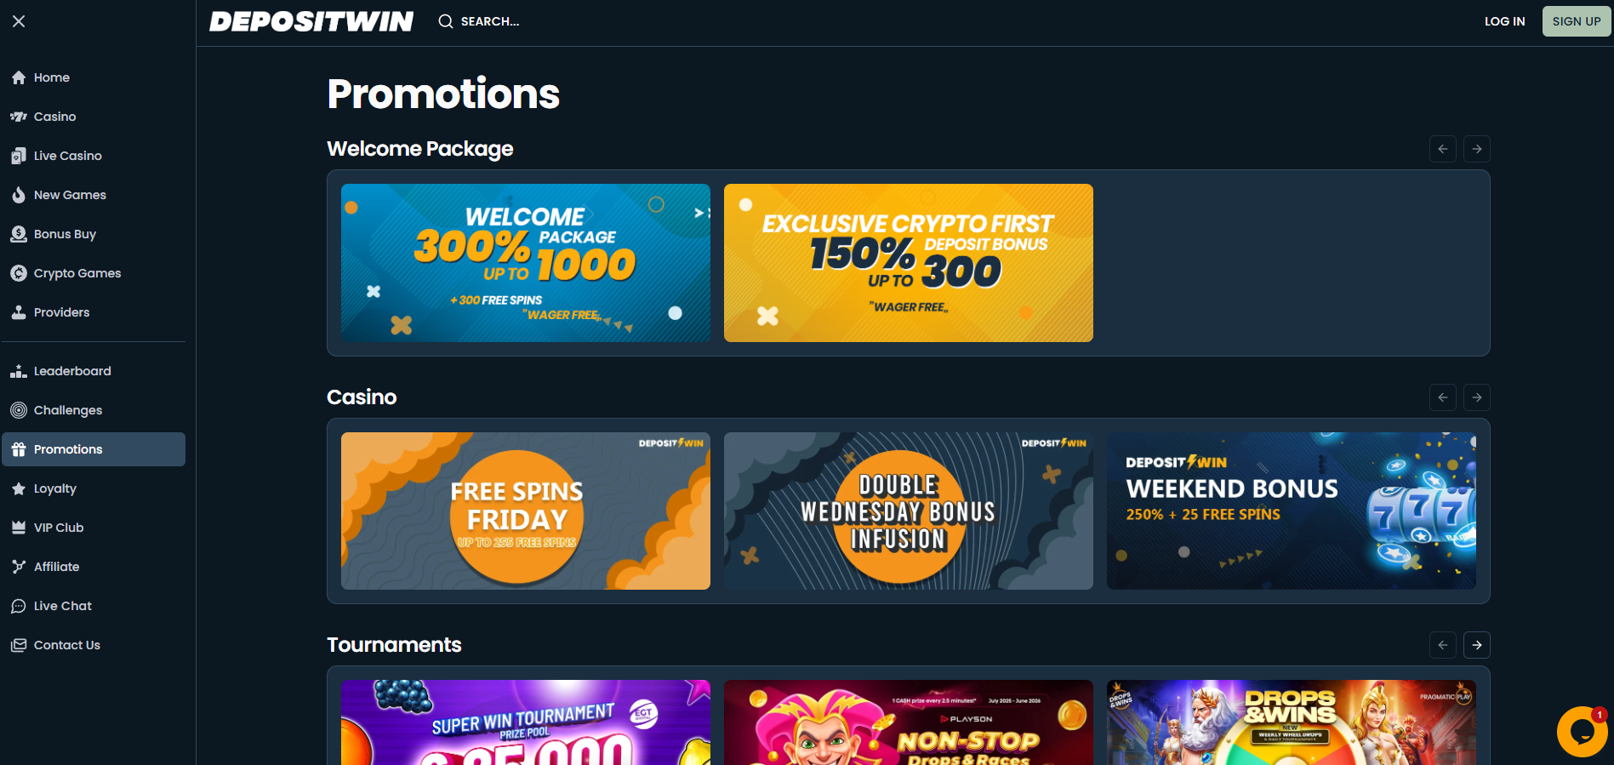Screen dimensions: 1614x765
Task: Open the VIP Club crown icon
Action: (x=19, y=528)
